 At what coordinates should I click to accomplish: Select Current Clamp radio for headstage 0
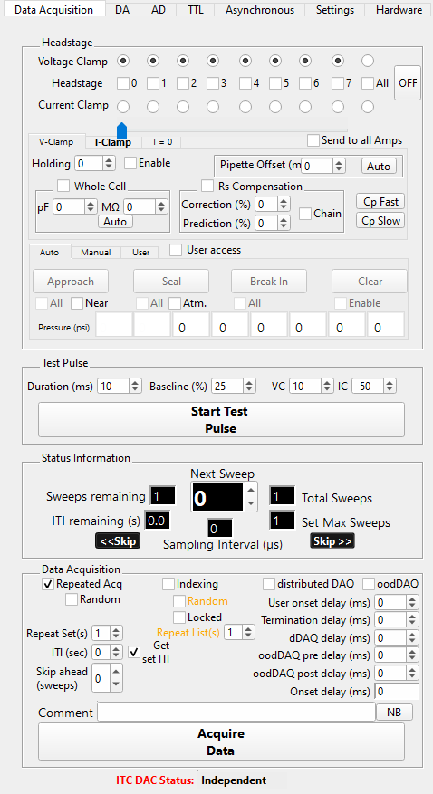click(x=123, y=107)
